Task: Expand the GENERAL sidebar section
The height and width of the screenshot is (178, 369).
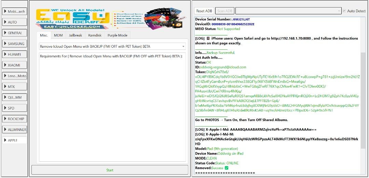Action: [x=14, y=33]
